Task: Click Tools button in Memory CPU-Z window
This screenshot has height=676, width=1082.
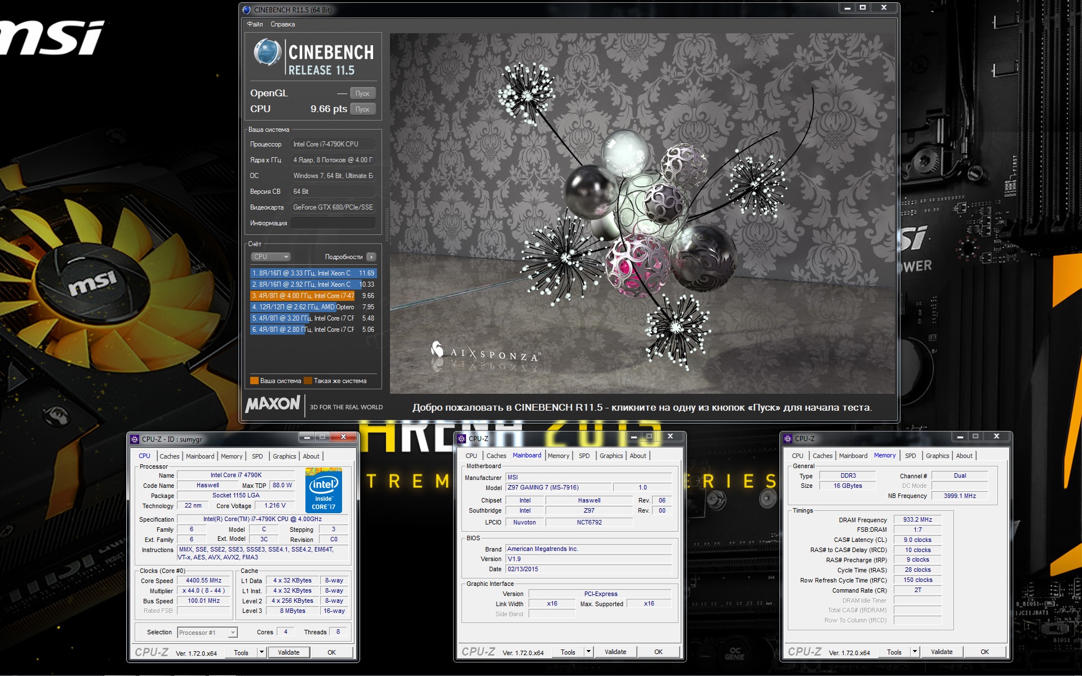Action: click(894, 652)
